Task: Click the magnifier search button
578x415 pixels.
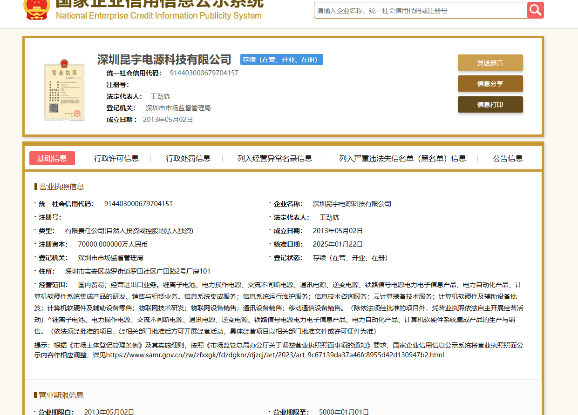Action: click(536, 10)
